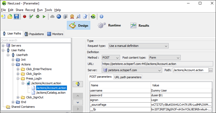Select /actions/Catalog.action in the tree
The height and width of the screenshot is (113, 216).
coord(51,93)
